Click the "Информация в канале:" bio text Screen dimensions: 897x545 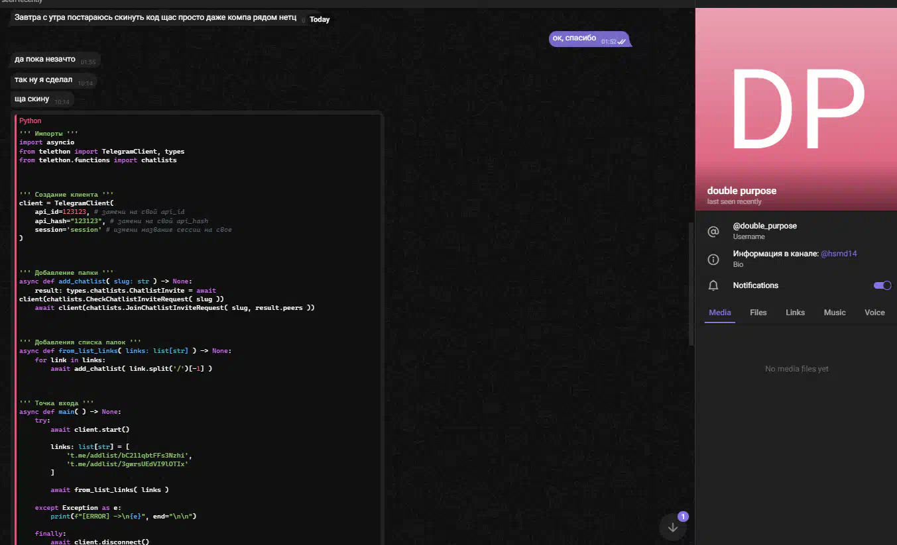pyautogui.click(x=776, y=254)
